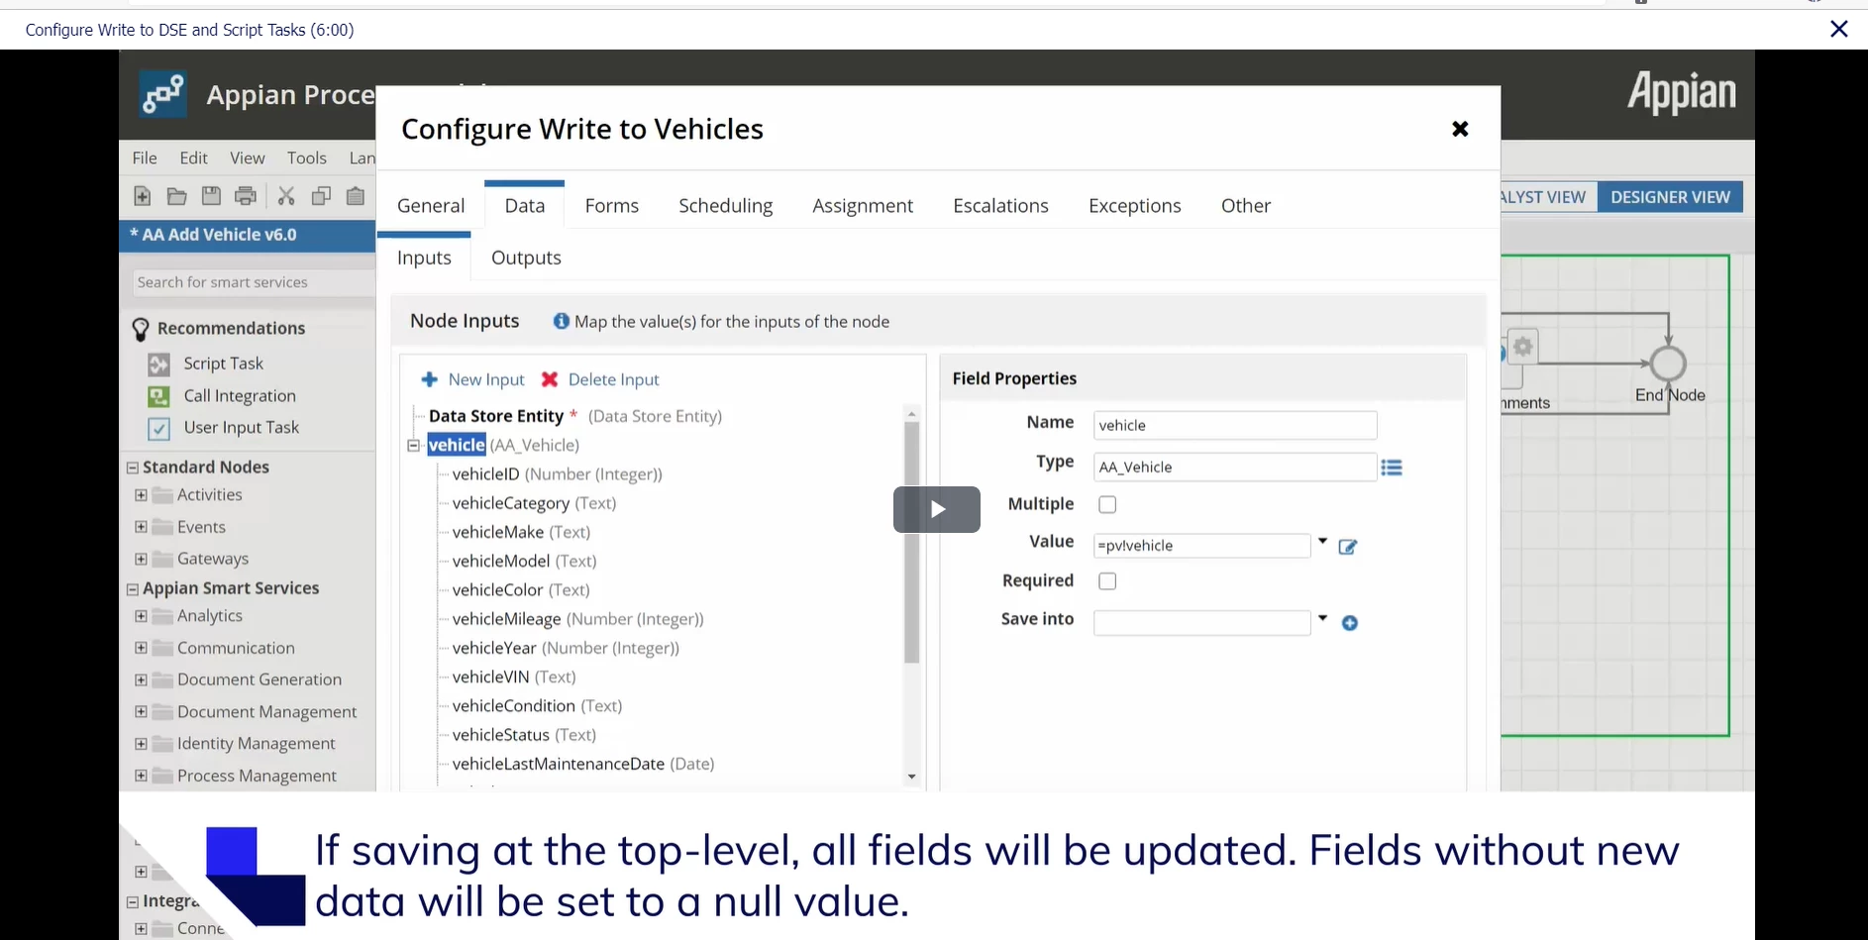
Task: Open the Edit menu
Action: coord(193,157)
